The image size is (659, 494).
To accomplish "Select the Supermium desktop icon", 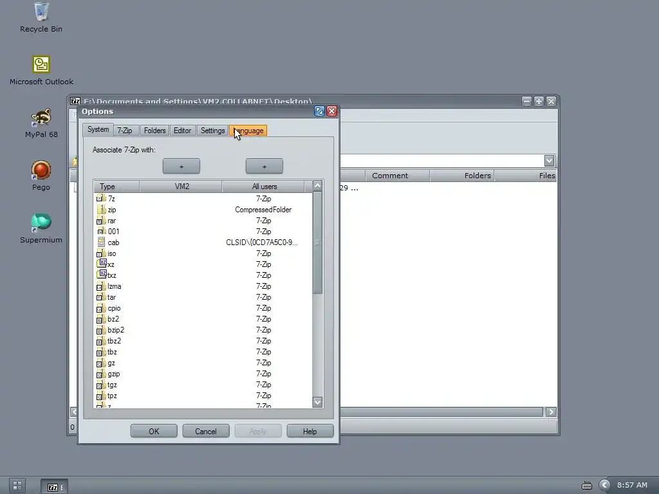I will pyautogui.click(x=41, y=228).
